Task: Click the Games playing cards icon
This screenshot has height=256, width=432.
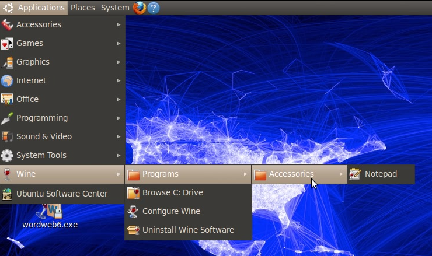Action: 7,44
